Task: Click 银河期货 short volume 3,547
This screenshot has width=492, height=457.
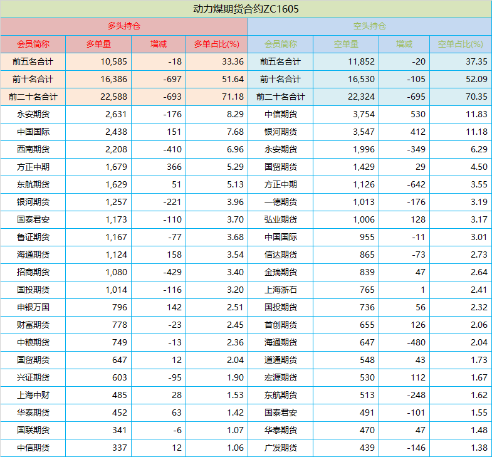Action: (364, 132)
